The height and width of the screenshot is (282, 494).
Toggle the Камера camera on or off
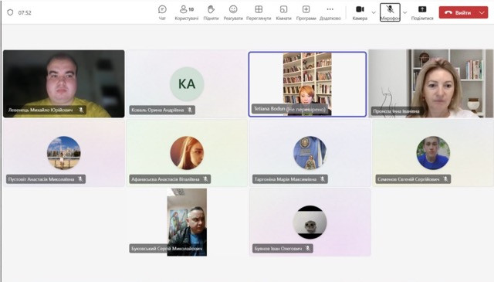360,12
